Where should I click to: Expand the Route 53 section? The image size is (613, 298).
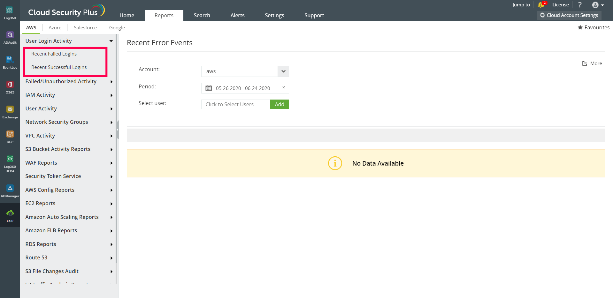click(111, 258)
